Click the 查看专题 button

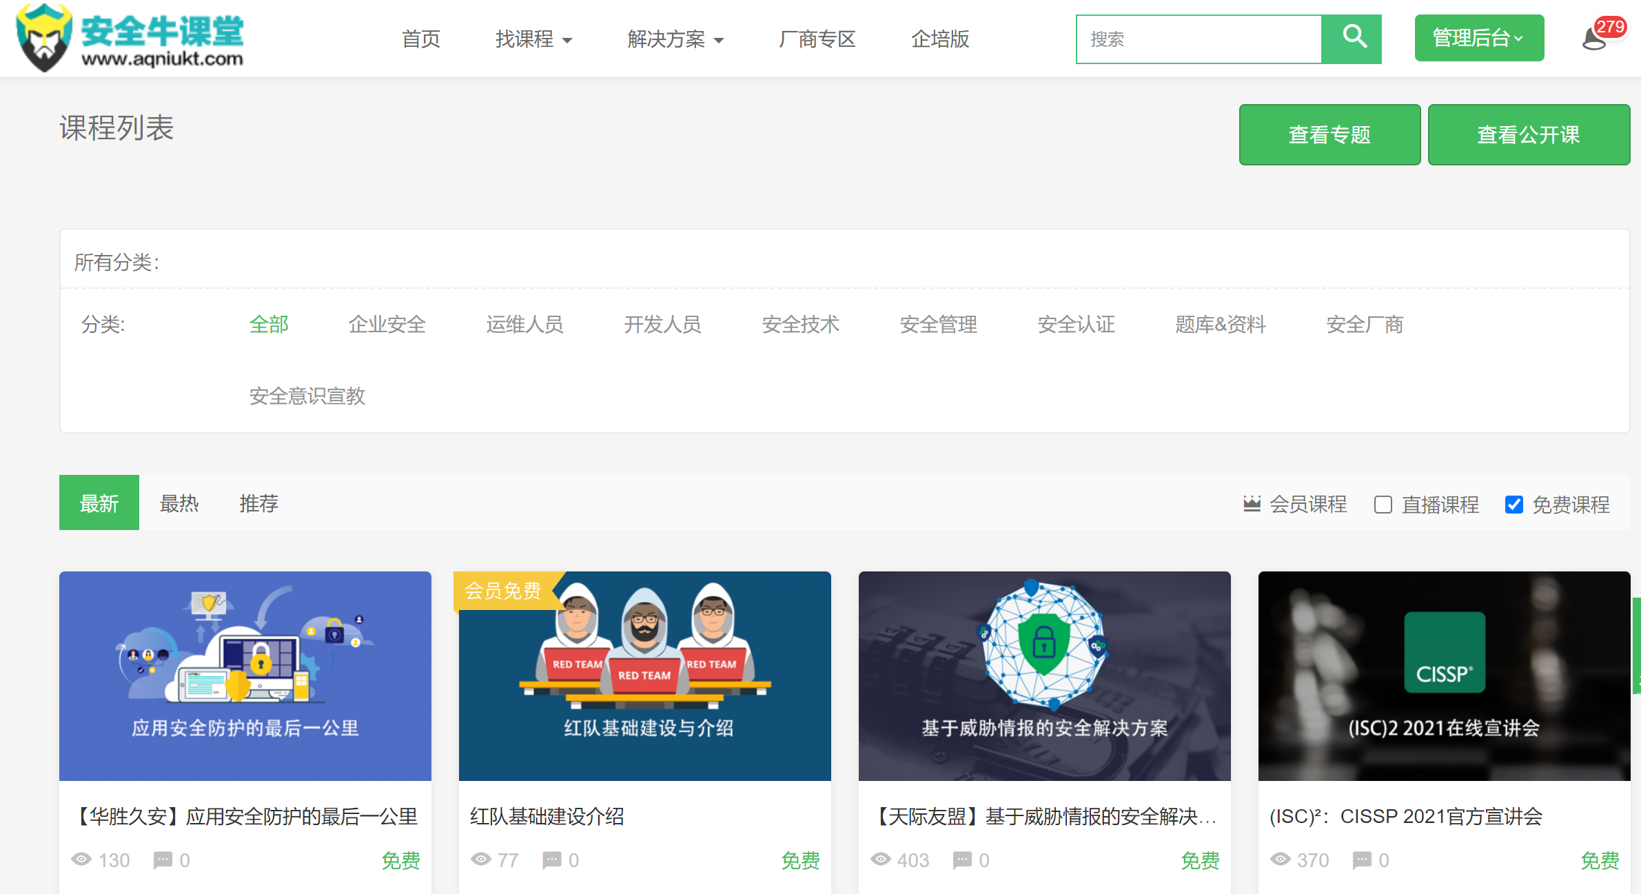coord(1329,134)
